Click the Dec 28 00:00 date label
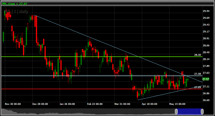215x116 pixels. pyautogui.click(x=40, y=104)
